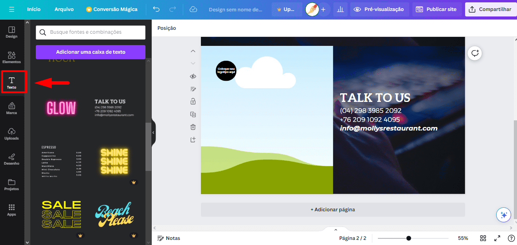Click the Página 2 / 2 indicator

353,238
